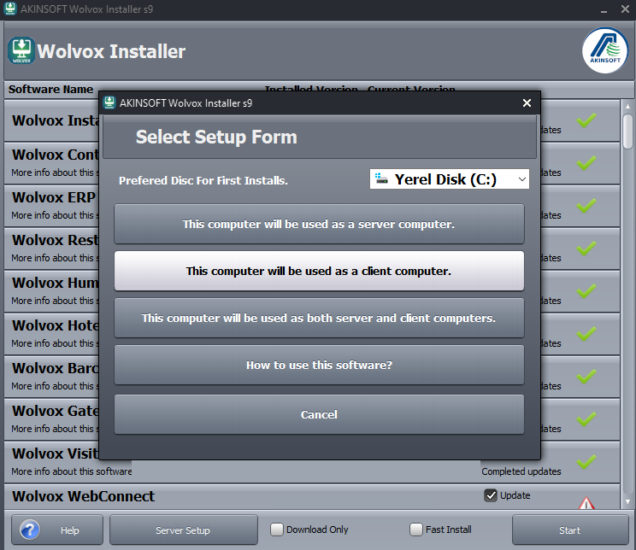Uncheck Update for Wolvox WebConnect
This screenshot has width=636, height=550.
491,495
